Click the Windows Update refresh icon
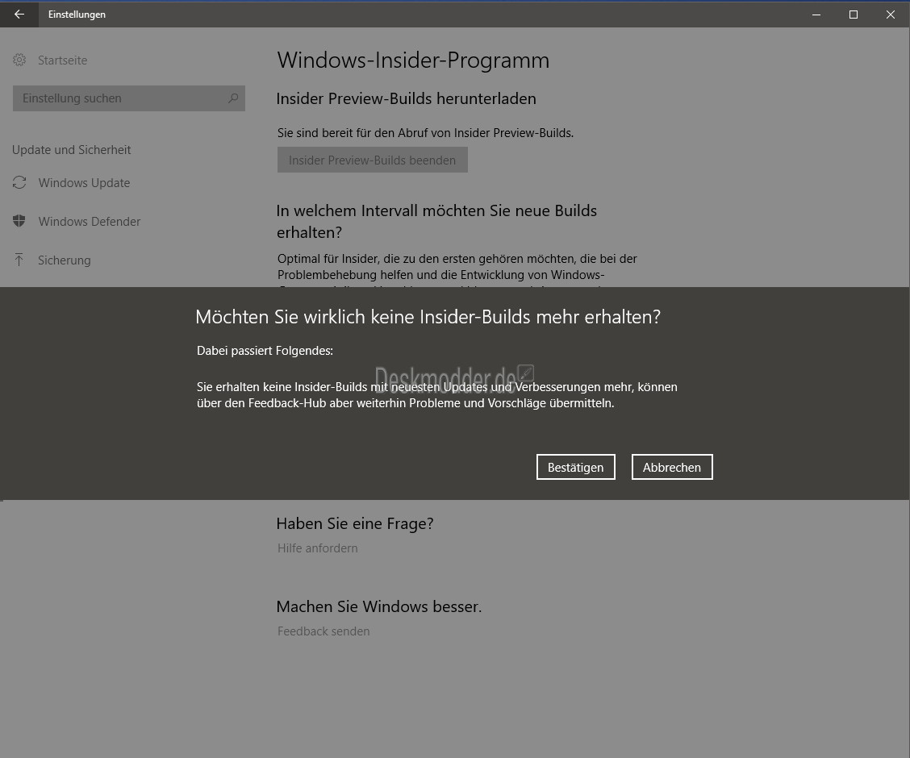 click(19, 183)
